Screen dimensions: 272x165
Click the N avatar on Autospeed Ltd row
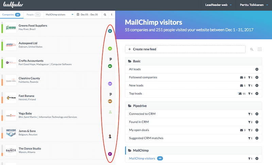pos(110,49)
